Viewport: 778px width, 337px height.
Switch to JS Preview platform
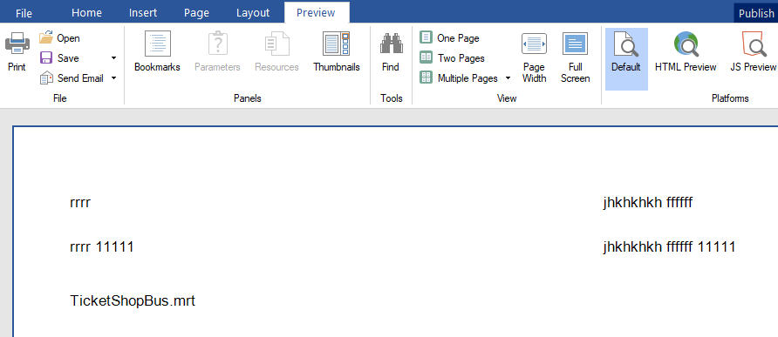(x=754, y=51)
